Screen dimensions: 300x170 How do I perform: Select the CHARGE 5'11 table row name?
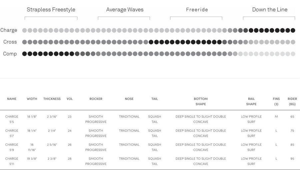pos(12,161)
